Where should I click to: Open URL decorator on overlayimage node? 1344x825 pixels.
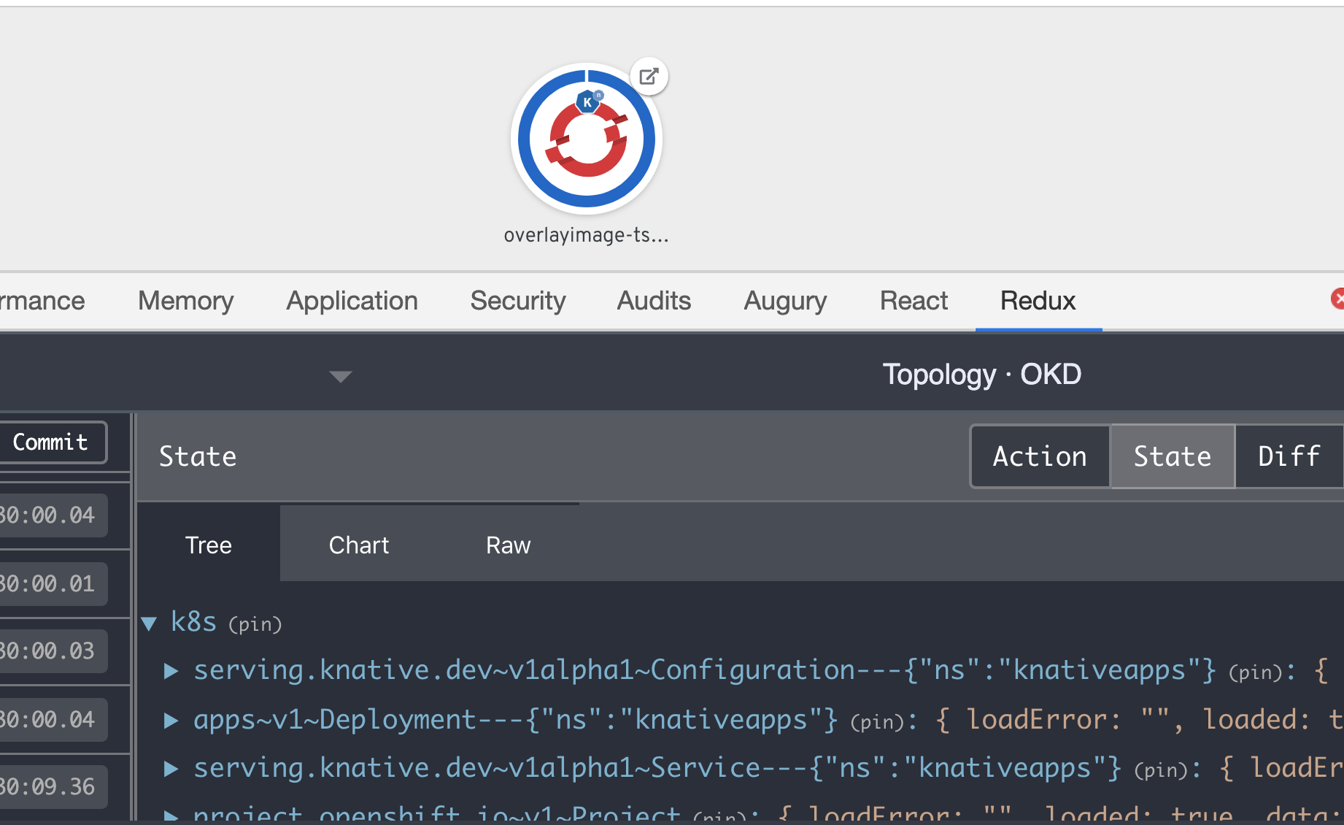649,76
